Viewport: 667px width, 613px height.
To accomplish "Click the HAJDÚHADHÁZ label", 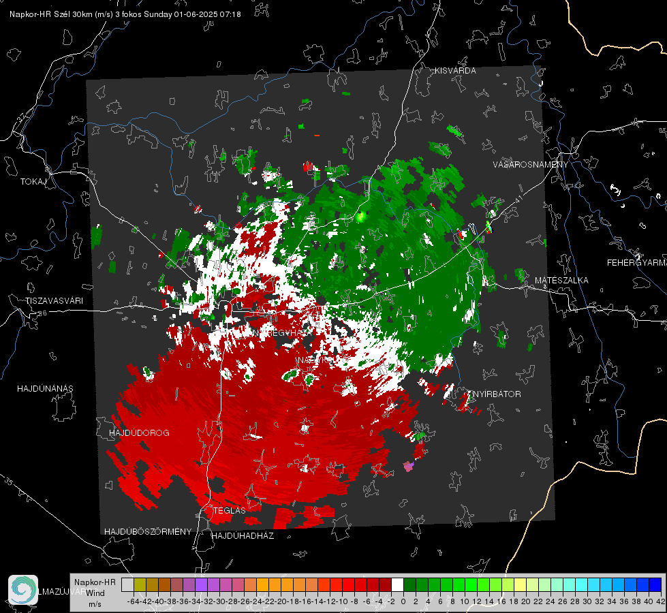I will 243,536.
